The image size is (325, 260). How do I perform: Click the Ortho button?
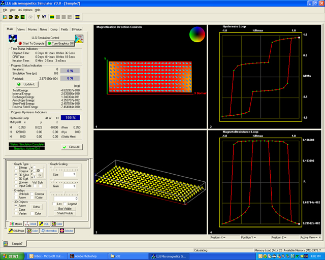tap(36, 207)
